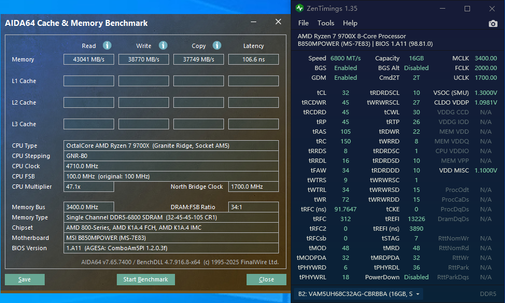
Task: Click the Capacity value 16GB
Action: [x=416, y=58]
